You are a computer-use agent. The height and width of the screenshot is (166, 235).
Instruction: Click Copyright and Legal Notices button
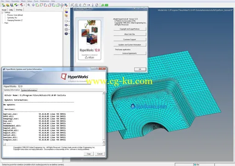pos(130,29)
